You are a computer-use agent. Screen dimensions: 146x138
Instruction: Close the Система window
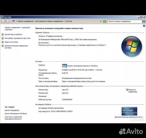[144, 17]
